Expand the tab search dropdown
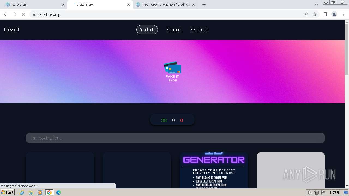Image resolution: width=349 pixels, height=196 pixels. 316,5
